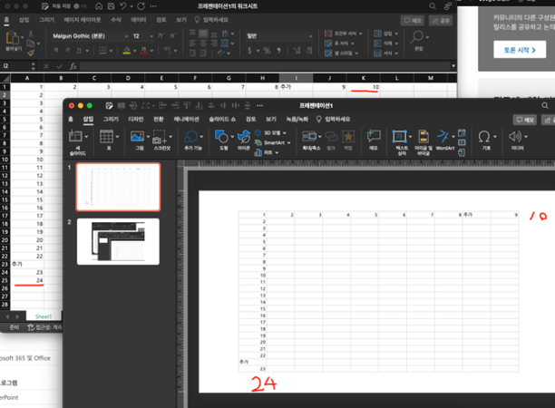Click the WordArt icon in PowerPoint
This screenshot has width=555, height=408.
(x=443, y=136)
